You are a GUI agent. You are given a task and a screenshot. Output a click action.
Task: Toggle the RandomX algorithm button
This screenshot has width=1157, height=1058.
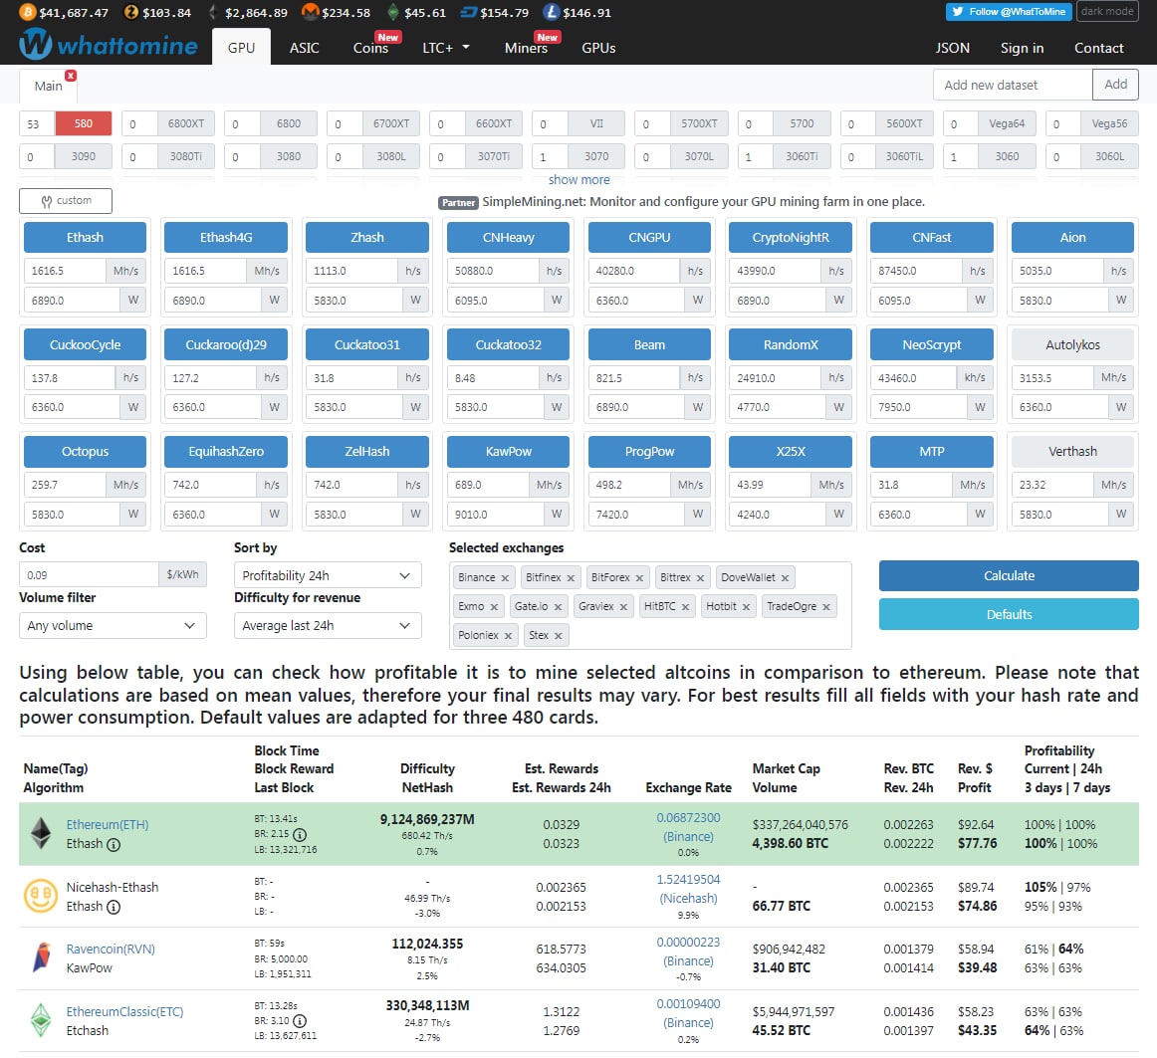coord(791,344)
